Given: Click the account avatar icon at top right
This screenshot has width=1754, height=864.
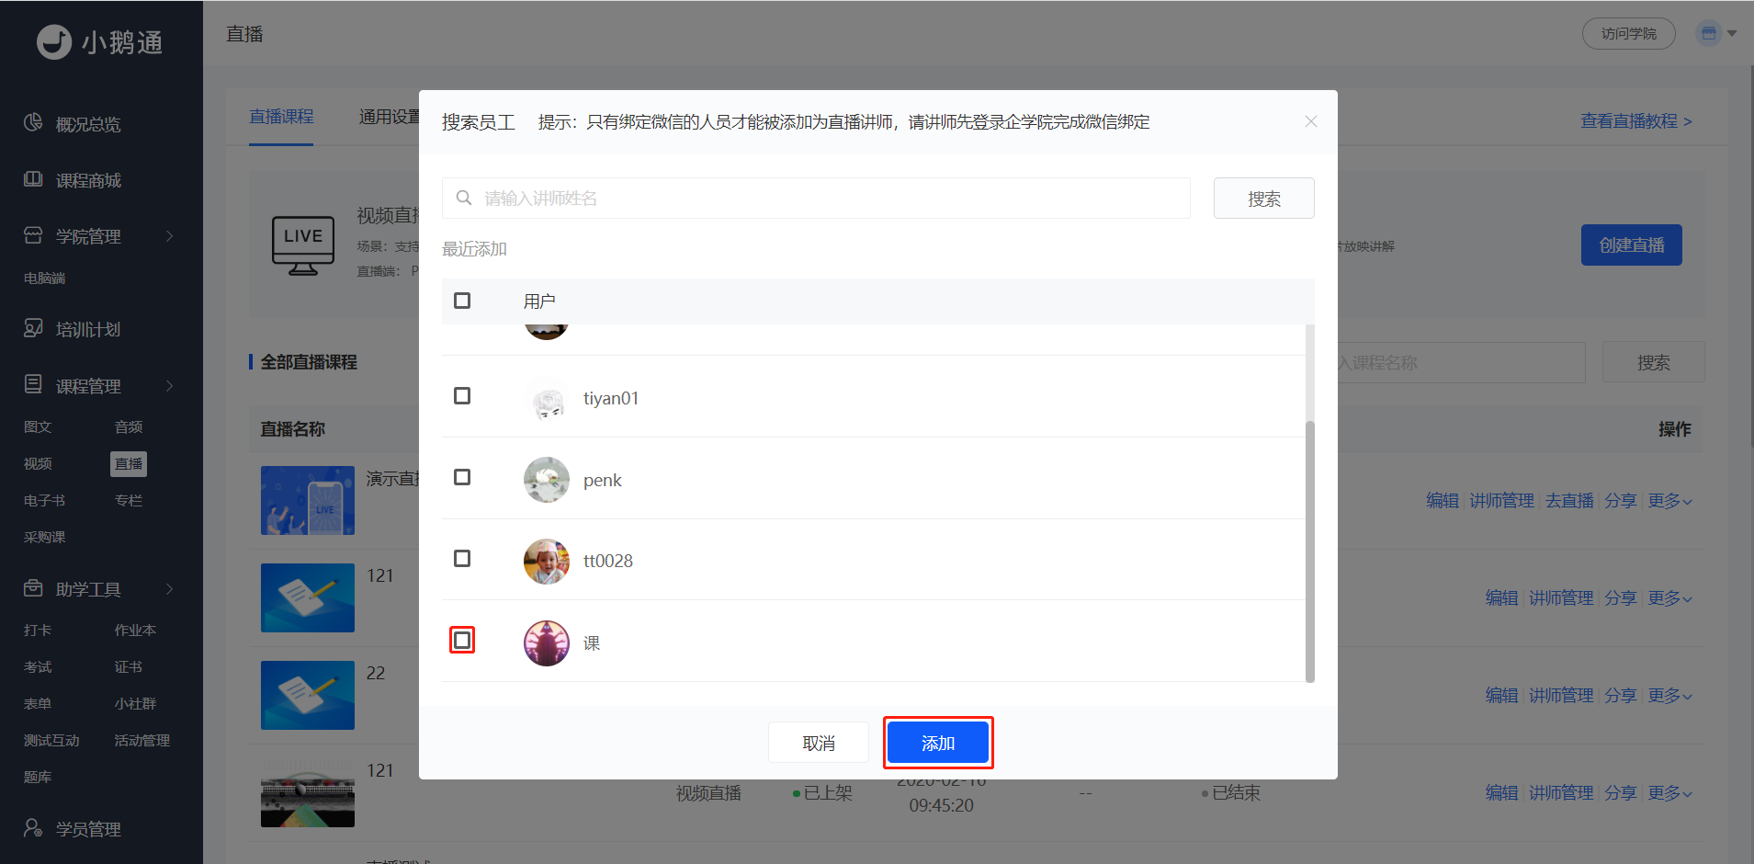Looking at the screenshot, I should (x=1709, y=34).
